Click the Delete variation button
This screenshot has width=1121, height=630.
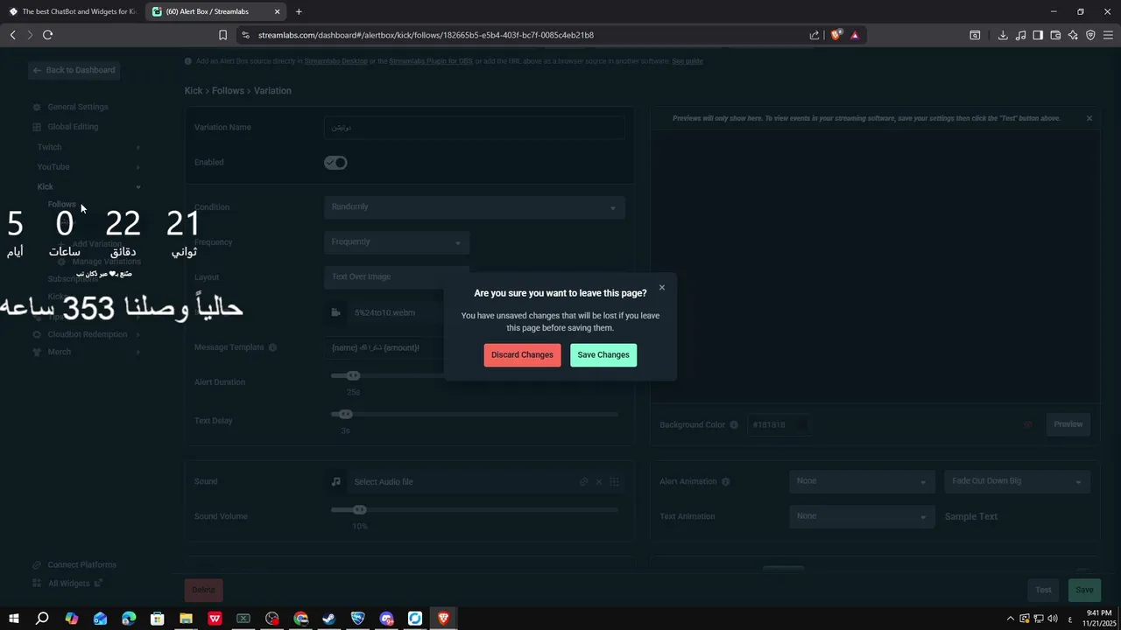point(203,590)
